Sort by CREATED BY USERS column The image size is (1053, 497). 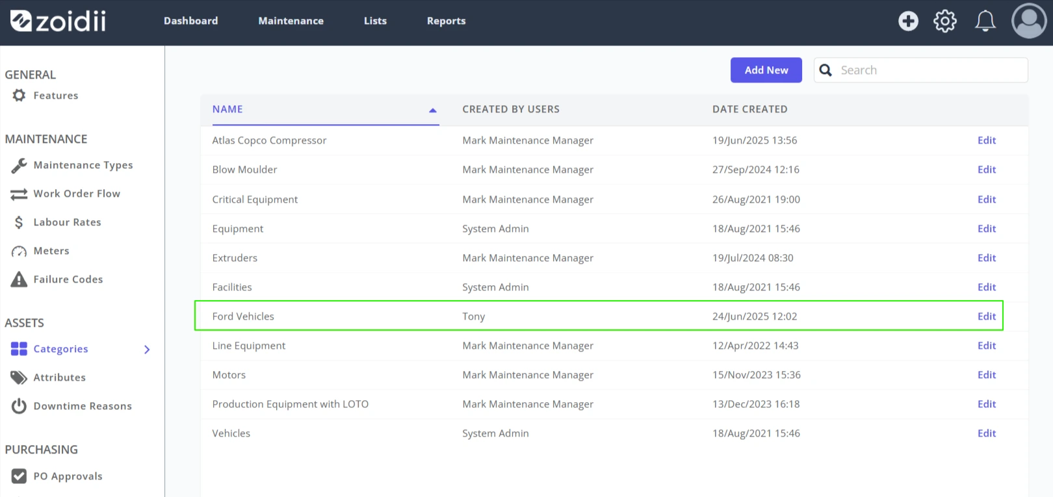tap(511, 109)
